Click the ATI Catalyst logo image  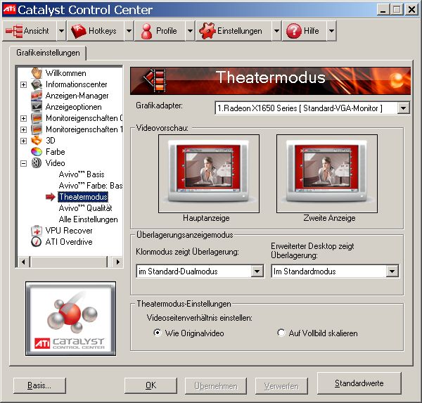pos(70,319)
